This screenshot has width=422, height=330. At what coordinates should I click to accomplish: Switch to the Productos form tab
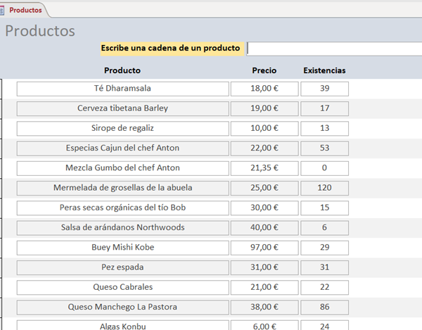click(x=25, y=10)
